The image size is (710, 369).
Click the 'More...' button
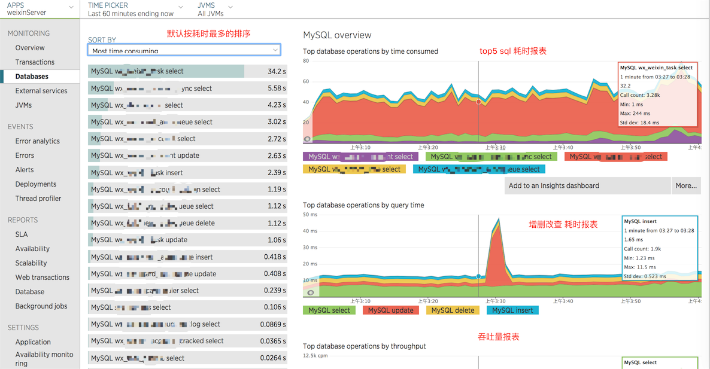pyautogui.click(x=686, y=185)
